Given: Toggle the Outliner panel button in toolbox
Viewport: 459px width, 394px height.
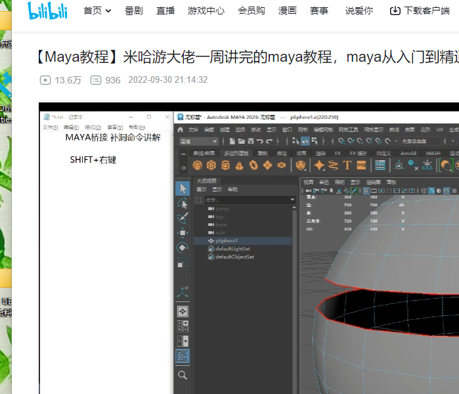Looking at the screenshot, I should point(183,356).
